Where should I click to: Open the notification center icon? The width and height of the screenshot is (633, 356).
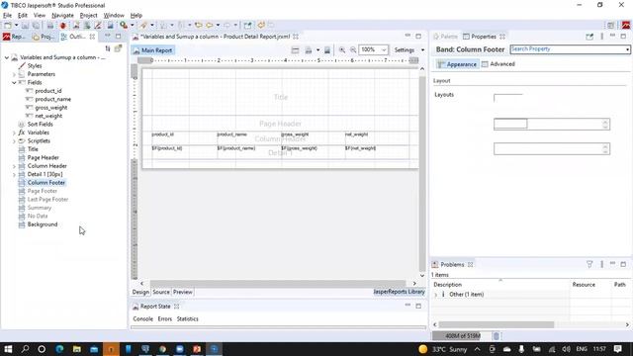[617, 349]
